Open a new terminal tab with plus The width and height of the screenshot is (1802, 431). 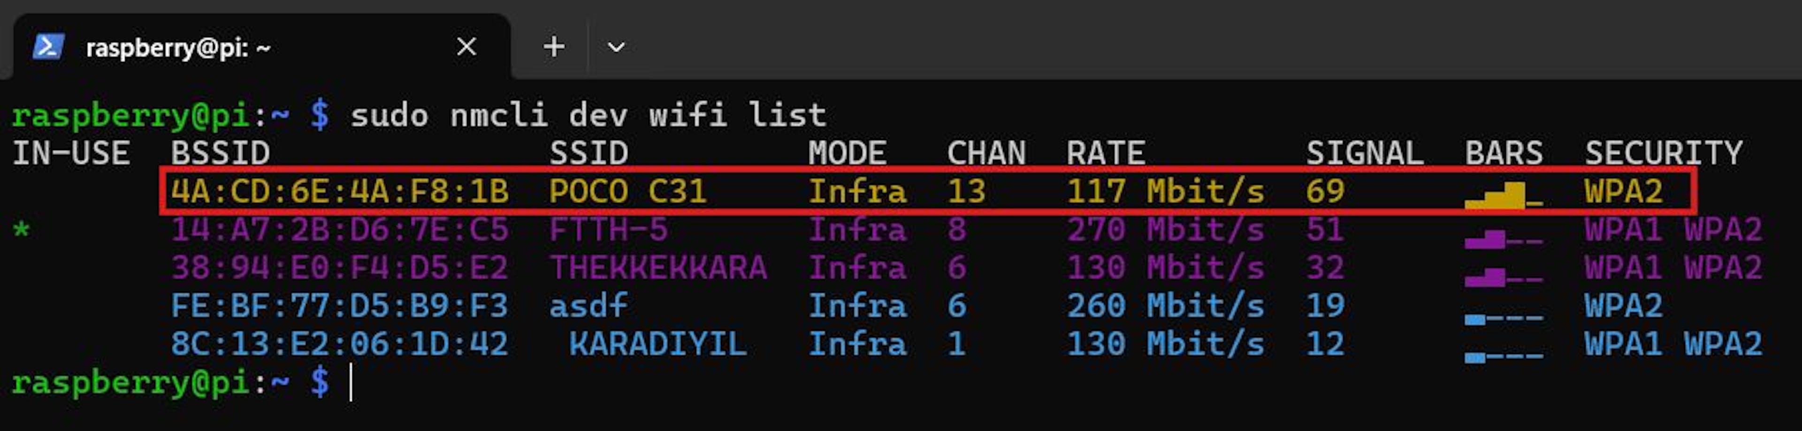point(554,47)
